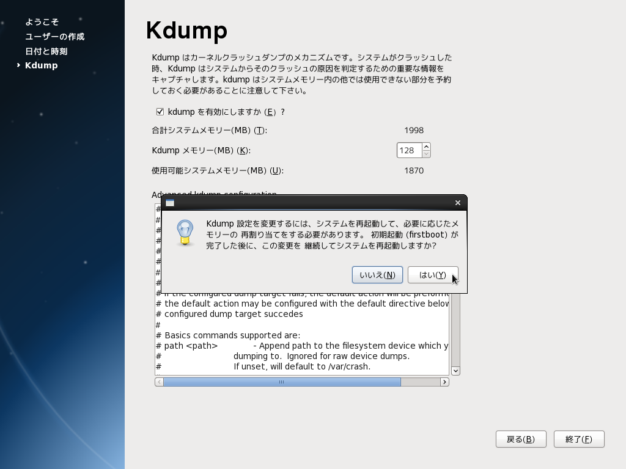Image resolution: width=626 pixels, height=469 pixels.
Task: Click the はい(Y) button in the dialog
Action: [433, 275]
